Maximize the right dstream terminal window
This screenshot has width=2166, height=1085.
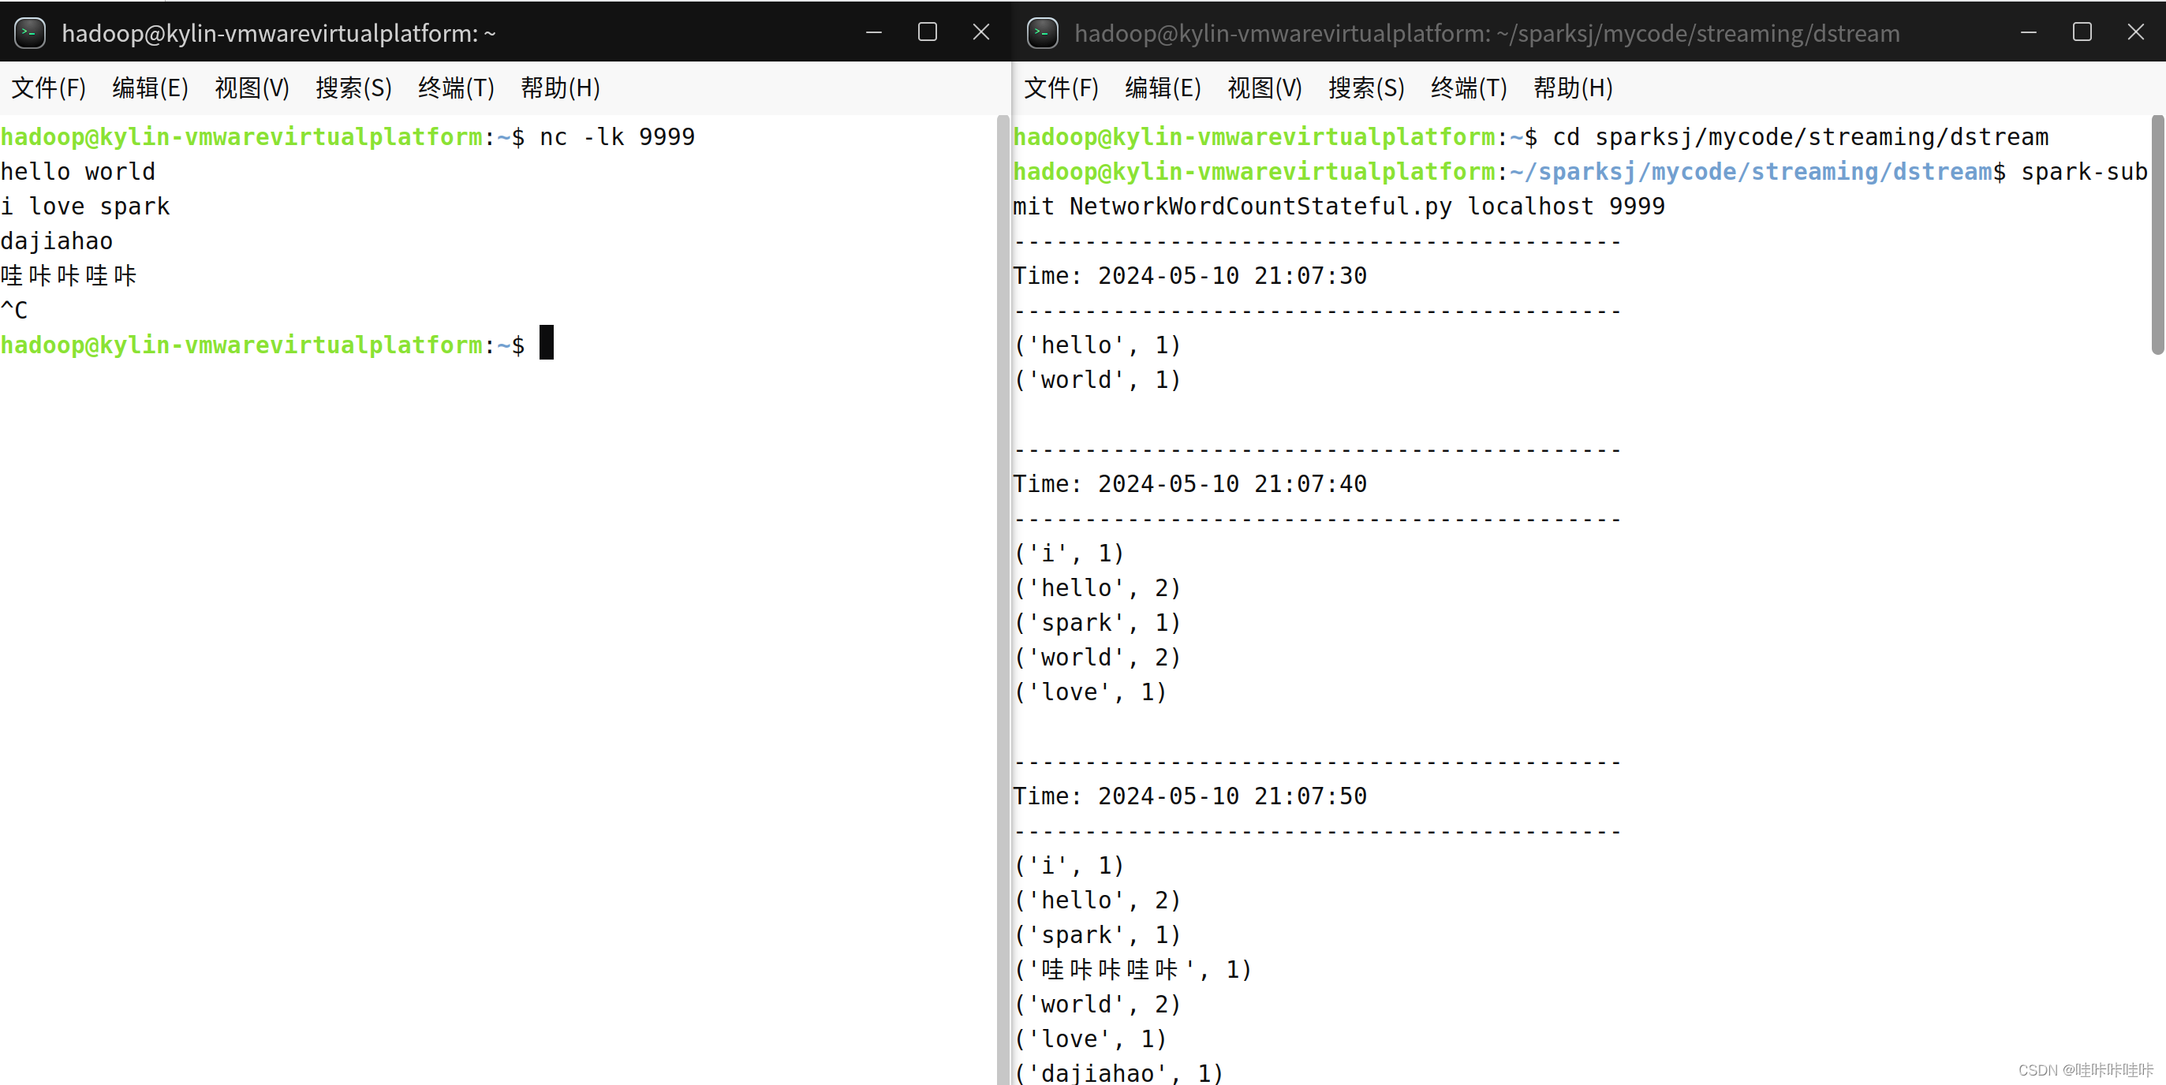point(2082,32)
